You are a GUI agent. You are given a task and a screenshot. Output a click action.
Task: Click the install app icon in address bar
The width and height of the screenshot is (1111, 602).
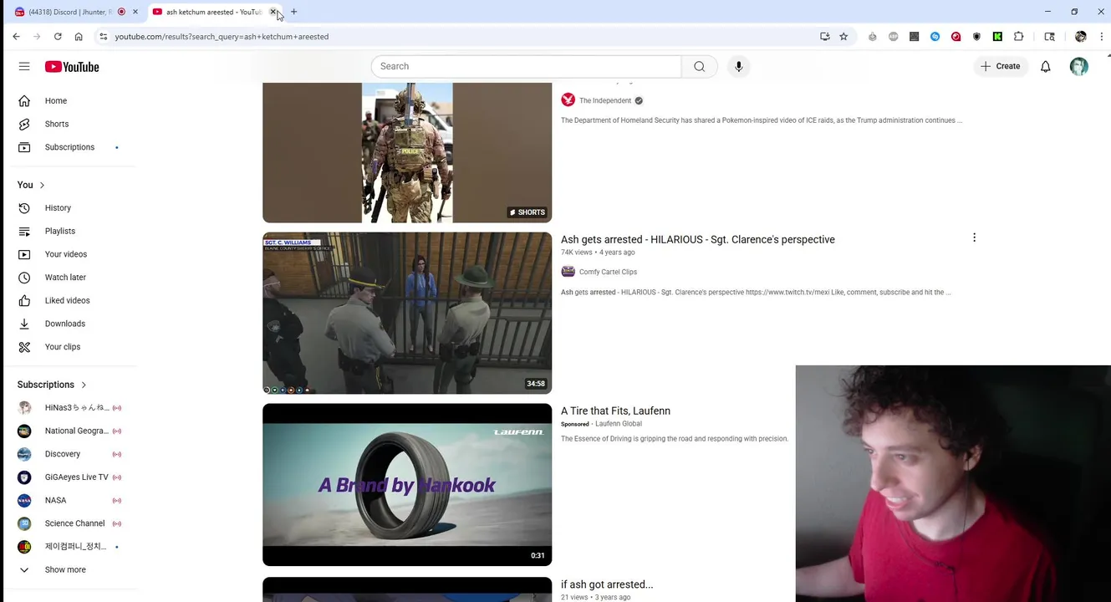click(x=825, y=37)
